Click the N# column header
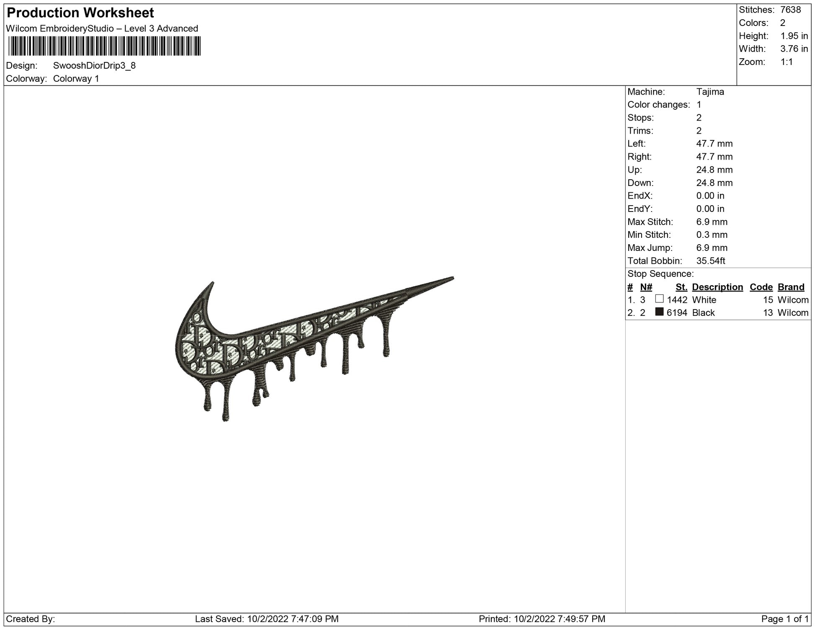The image size is (815, 627). coord(646,287)
